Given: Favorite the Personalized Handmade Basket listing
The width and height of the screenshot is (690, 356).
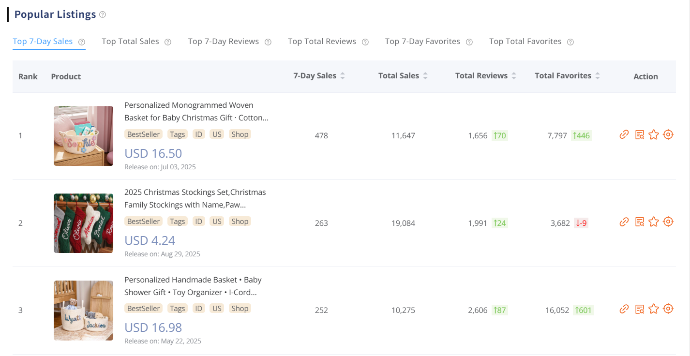Looking at the screenshot, I should coord(654,309).
